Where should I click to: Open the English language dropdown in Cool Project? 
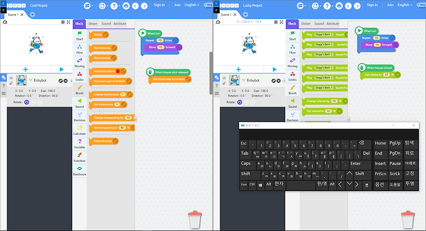[x=192, y=5]
